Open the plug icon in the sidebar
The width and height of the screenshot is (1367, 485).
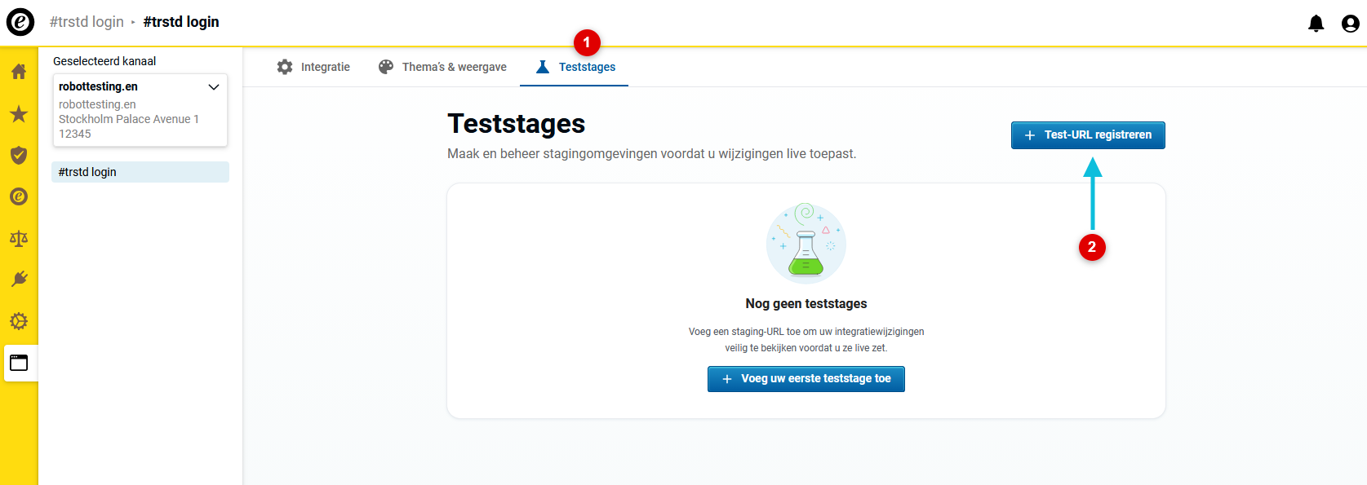[x=19, y=280]
